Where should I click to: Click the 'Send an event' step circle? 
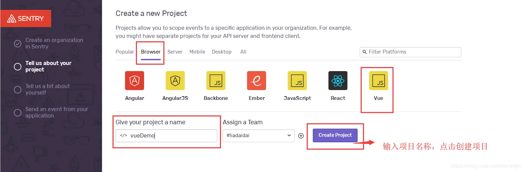pos(18,113)
